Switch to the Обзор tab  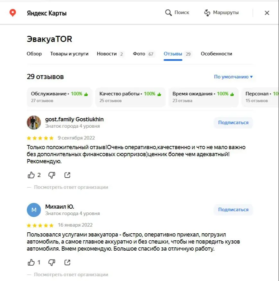(34, 54)
